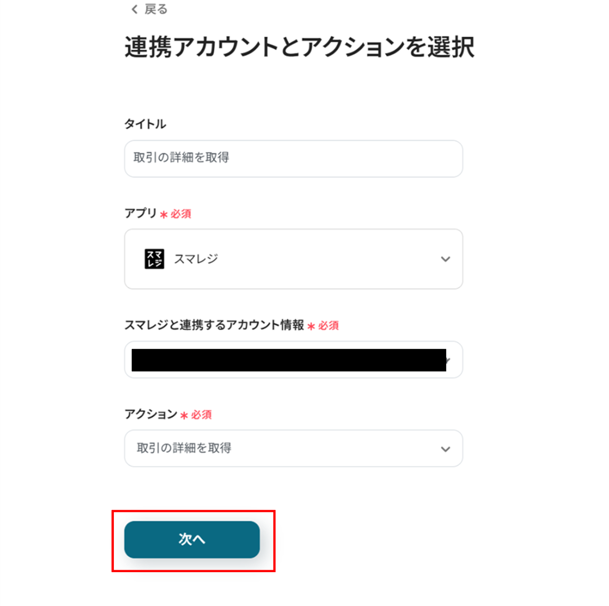Click the スマレジ app logo icon
Viewport: 609px width, 606px height.
(154, 259)
